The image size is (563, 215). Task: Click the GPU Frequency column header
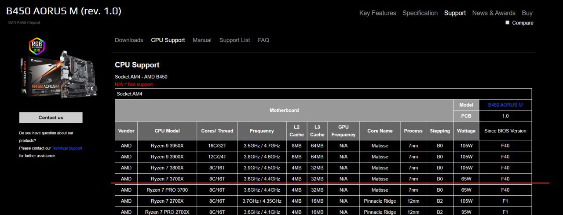344,131
